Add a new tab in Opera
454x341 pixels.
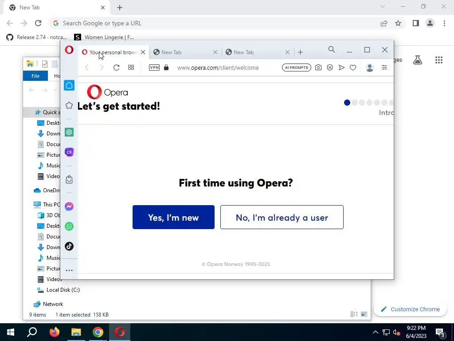pyautogui.click(x=300, y=52)
